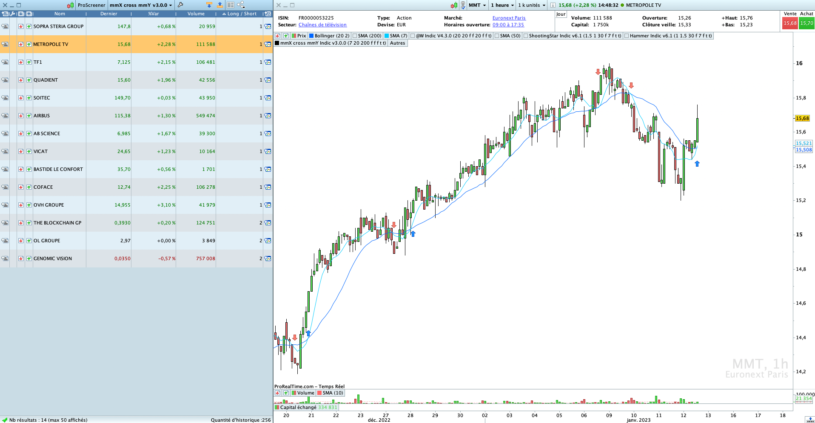Click the blue Bollinger (20 2) color swatch
The image size is (815, 423).
tap(311, 36)
